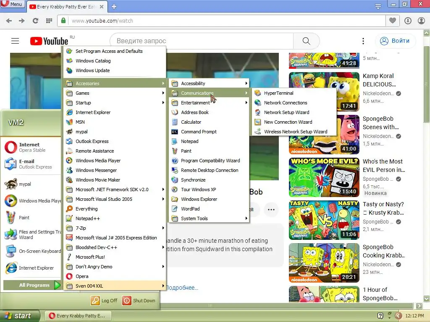The image size is (430, 322).
Task: Expand Microsoft Visual Studio 2005 folder
Action: pos(115,199)
